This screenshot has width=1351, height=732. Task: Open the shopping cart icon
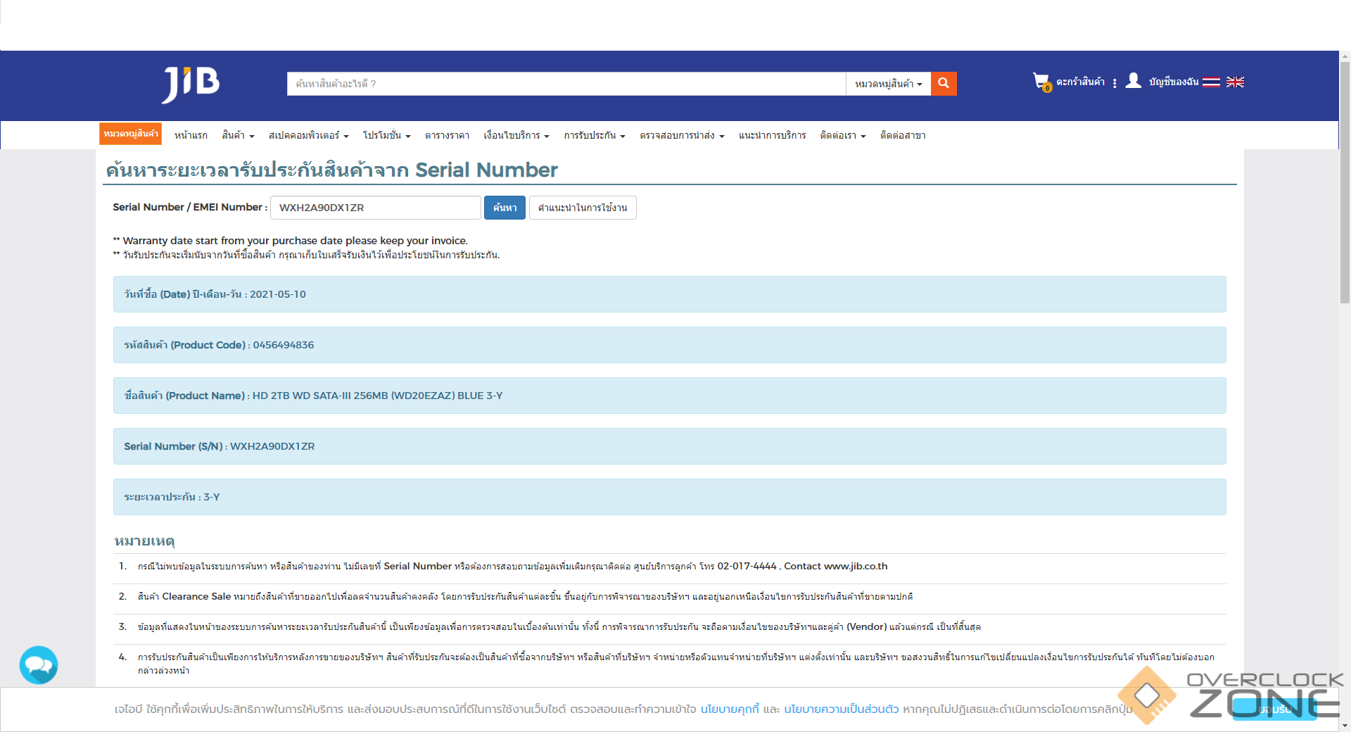point(1041,82)
